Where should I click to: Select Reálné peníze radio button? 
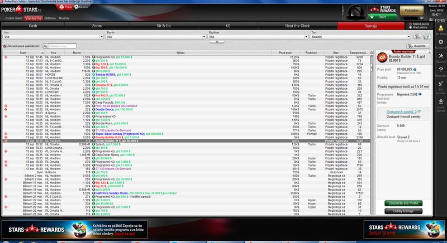(x=411, y=24)
